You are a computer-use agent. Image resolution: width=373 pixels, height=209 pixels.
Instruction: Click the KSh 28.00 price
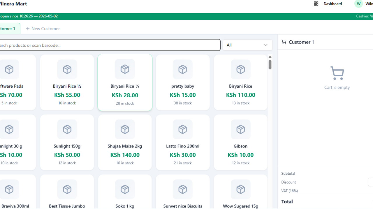click(125, 95)
